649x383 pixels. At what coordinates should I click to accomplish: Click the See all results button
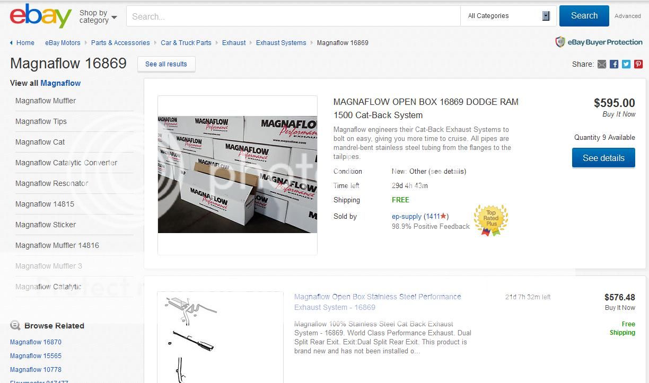tap(166, 64)
